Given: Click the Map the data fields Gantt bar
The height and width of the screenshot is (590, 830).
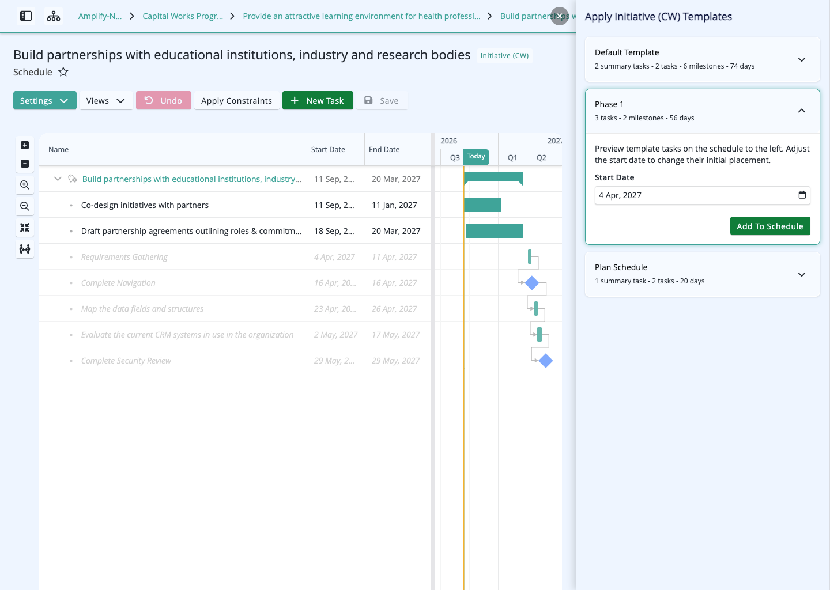Looking at the screenshot, I should (536, 308).
